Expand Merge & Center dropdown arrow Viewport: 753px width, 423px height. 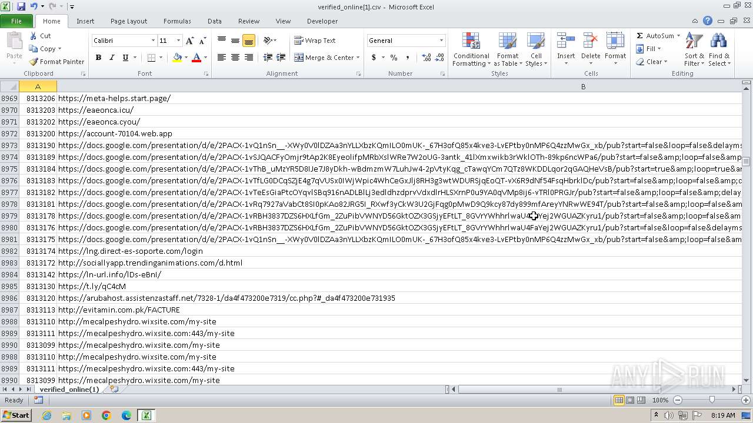359,58
